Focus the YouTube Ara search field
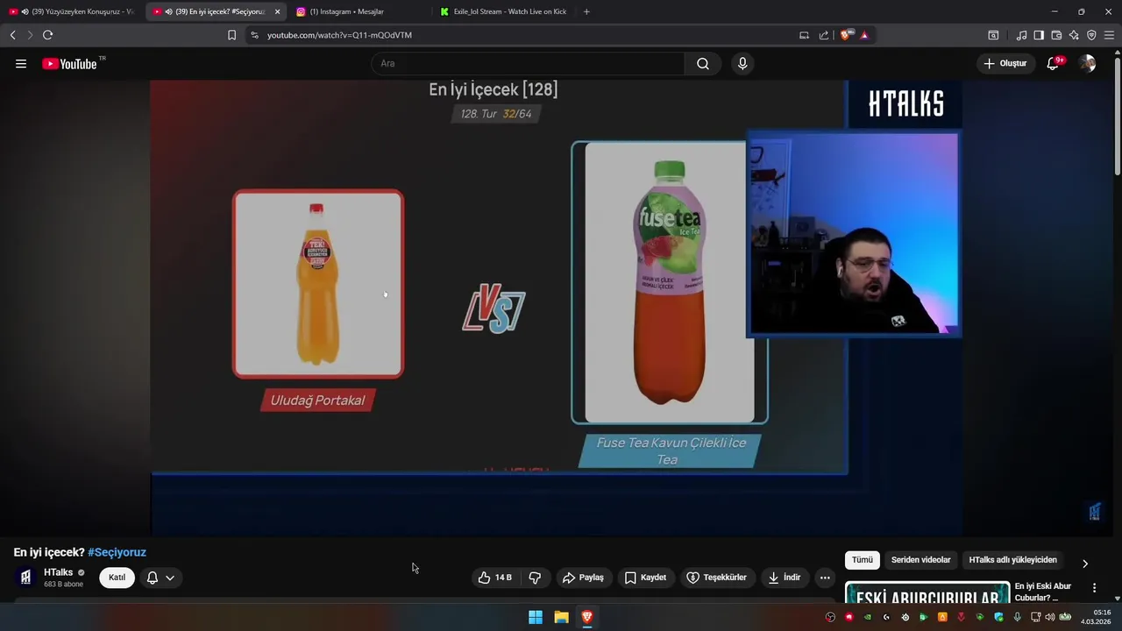The width and height of the screenshot is (1122, 631). tap(528, 63)
